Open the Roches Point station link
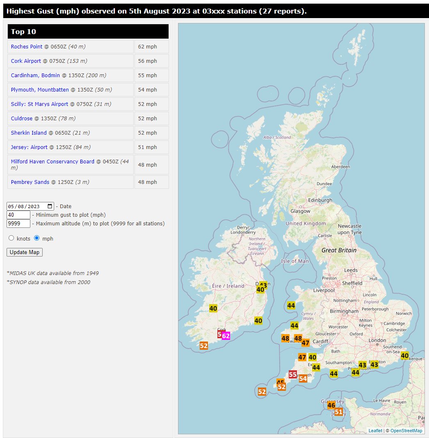Image resolution: width=429 pixels, height=438 pixels. [x=27, y=46]
